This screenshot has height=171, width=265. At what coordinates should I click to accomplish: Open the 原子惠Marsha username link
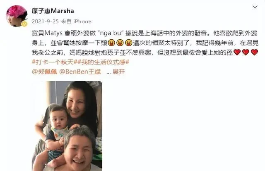53,11
